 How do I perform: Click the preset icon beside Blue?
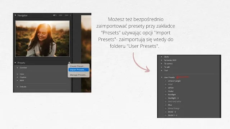(x=166, y=105)
